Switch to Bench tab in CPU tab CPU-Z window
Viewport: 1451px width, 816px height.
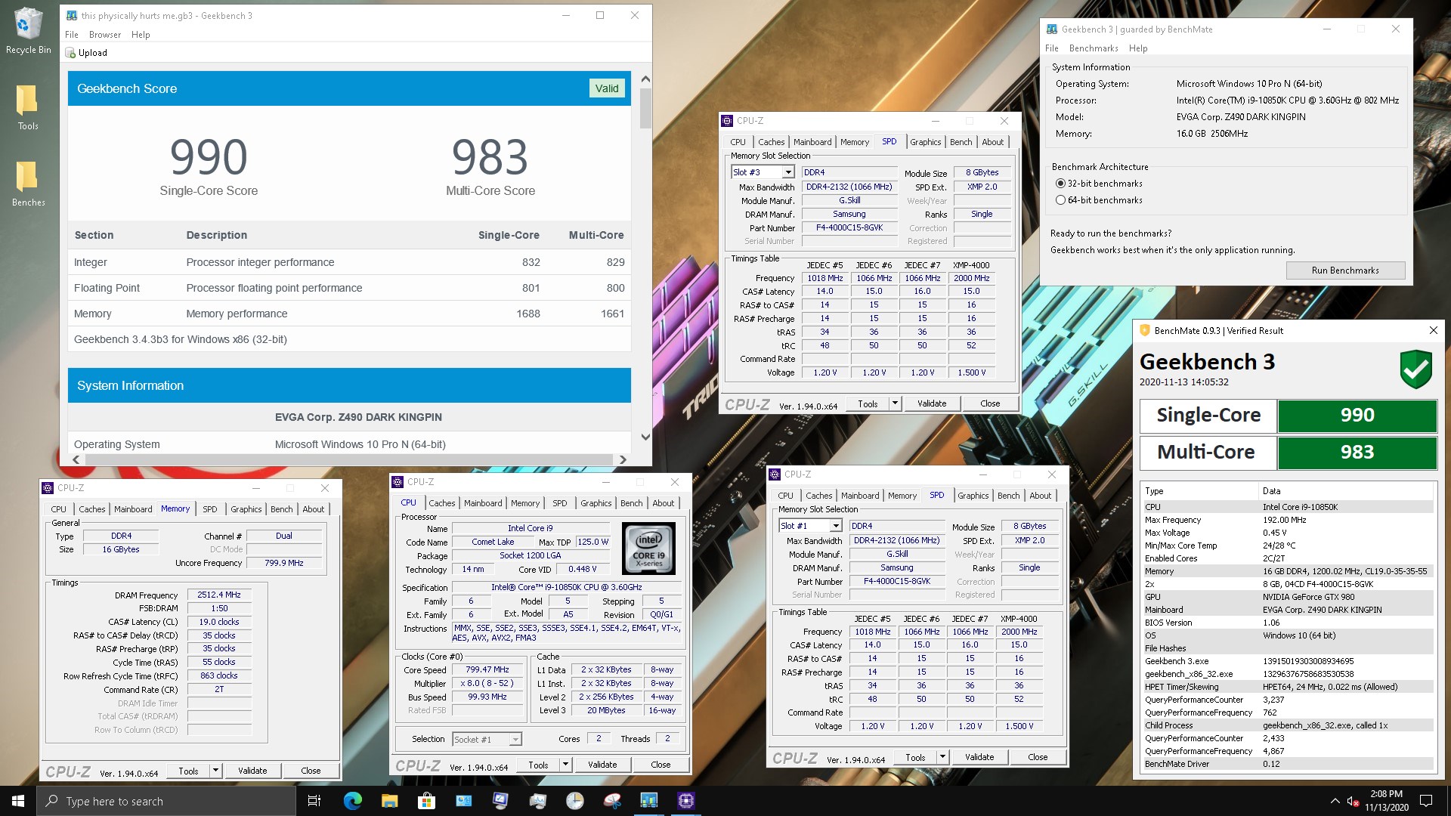point(631,503)
